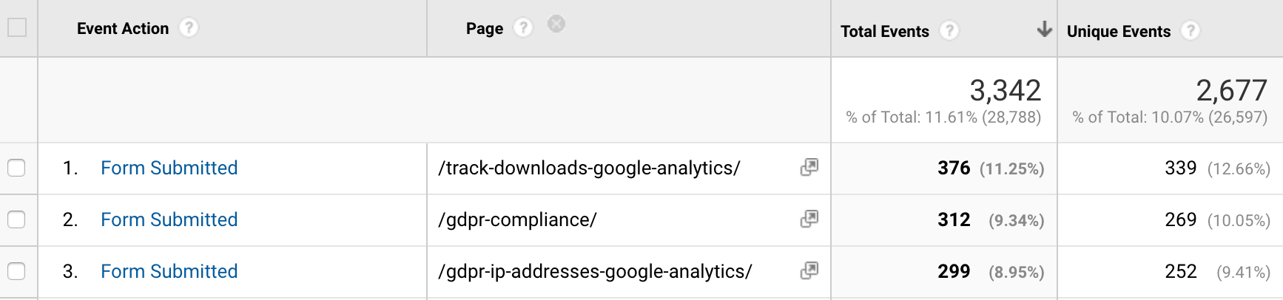Click help icon next to Unique Events
Viewport: 1283px width, 300px height.
[1191, 31]
